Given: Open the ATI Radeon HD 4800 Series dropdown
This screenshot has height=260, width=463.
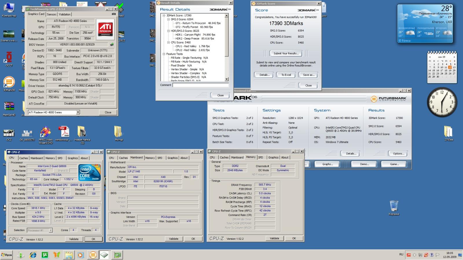Looking at the screenshot, I should tap(78, 112).
